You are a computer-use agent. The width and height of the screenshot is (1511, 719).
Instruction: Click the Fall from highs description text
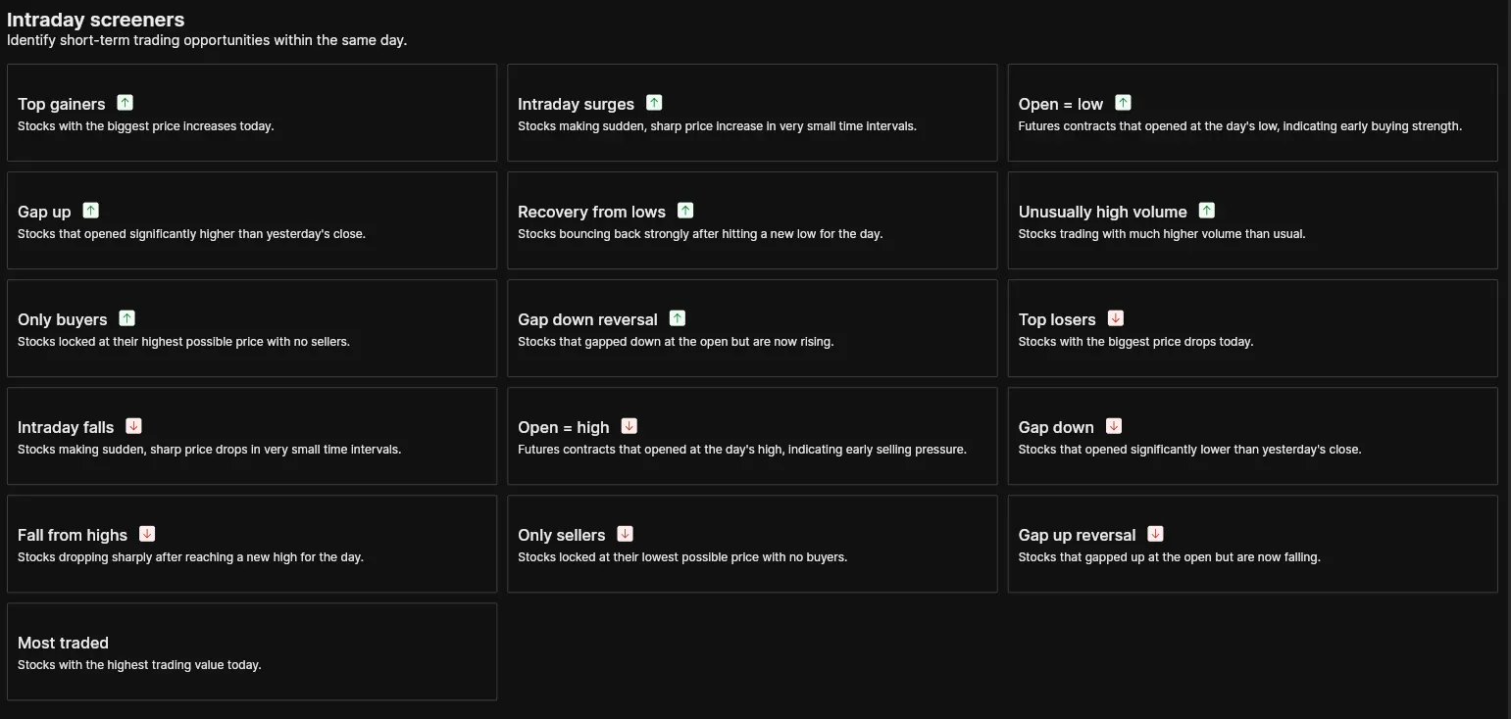point(190,557)
